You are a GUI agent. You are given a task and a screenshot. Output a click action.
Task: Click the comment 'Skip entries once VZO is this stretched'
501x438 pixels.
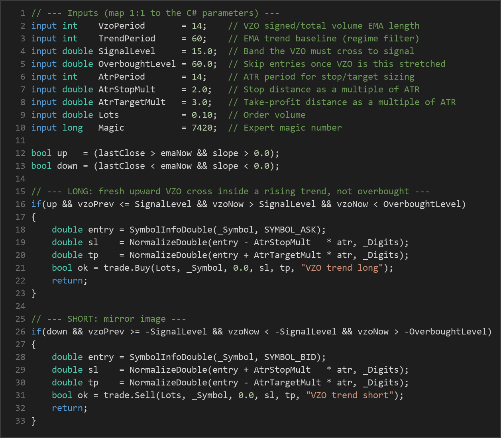(344, 64)
